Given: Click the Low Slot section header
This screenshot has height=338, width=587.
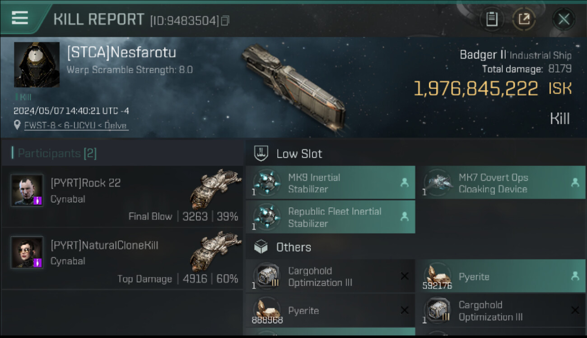Looking at the screenshot, I should 299,154.
